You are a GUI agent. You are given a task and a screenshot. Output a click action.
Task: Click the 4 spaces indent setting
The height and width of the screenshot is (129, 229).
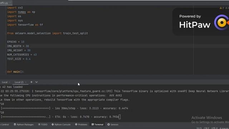[224, 128]
